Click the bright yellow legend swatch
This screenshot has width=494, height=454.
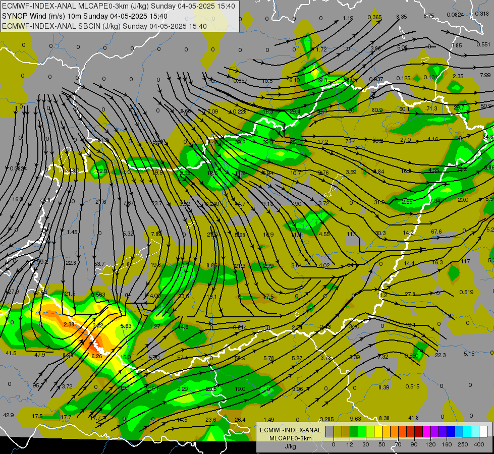pyautogui.click(x=378, y=431)
